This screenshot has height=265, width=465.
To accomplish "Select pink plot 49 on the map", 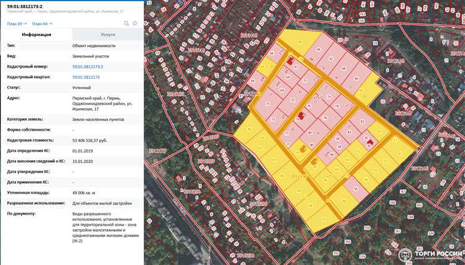I will (356, 78).
